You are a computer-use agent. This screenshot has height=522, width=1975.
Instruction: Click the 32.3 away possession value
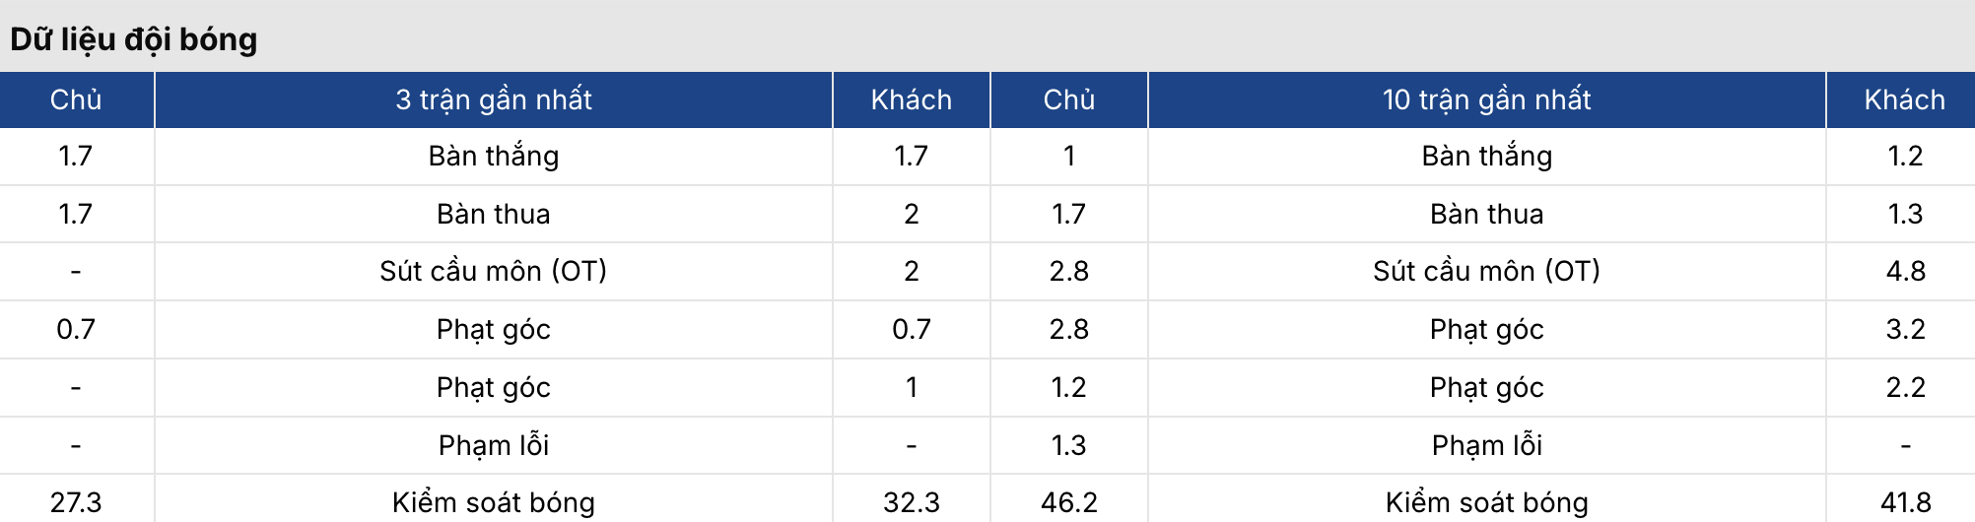(912, 502)
